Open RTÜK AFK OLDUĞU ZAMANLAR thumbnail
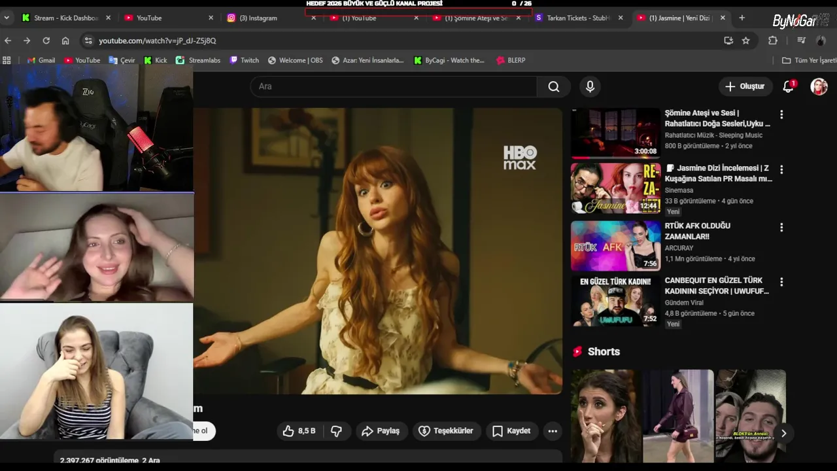The width and height of the screenshot is (837, 471). click(x=616, y=246)
